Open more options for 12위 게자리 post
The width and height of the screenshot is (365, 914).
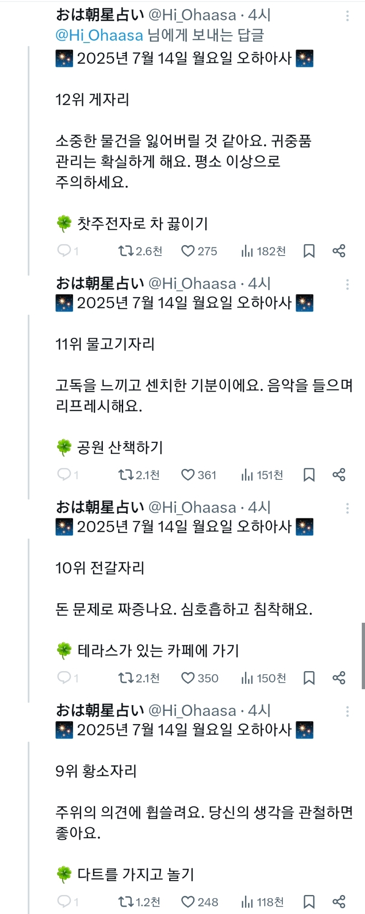(x=347, y=16)
